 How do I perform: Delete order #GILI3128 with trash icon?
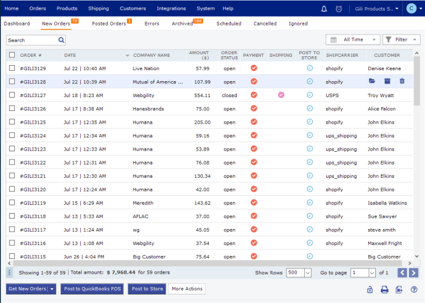click(x=402, y=81)
